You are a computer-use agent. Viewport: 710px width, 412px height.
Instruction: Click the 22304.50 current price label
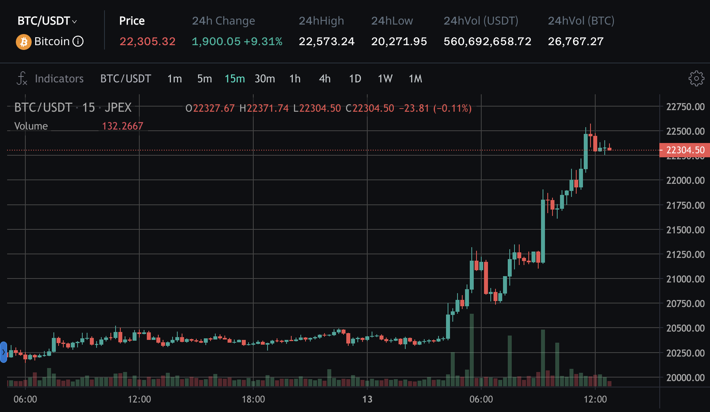pos(685,150)
